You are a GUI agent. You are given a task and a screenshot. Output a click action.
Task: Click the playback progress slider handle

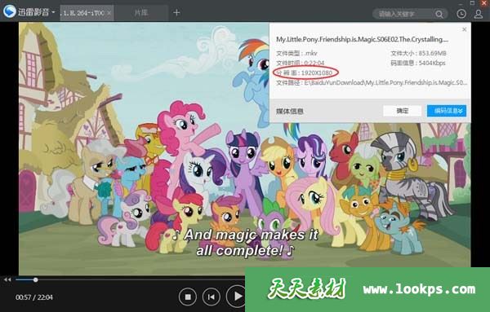36,280
